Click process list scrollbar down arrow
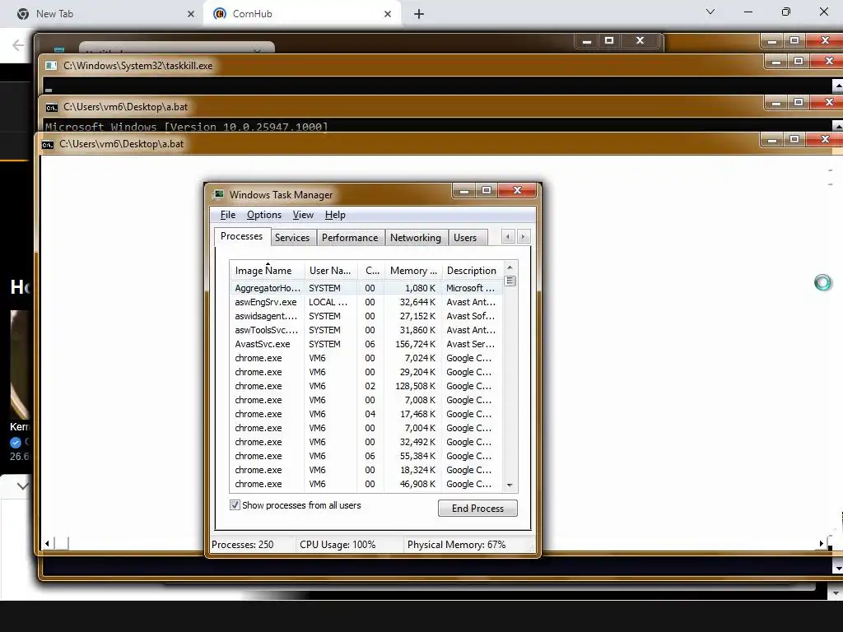 [x=510, y=486]
